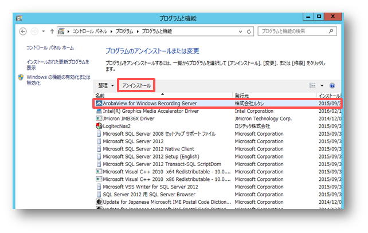This screenshot has height=233, width=368.
Task: Focus the プログラムと機能の検索 search box
Action: click(x=297, y=31)
